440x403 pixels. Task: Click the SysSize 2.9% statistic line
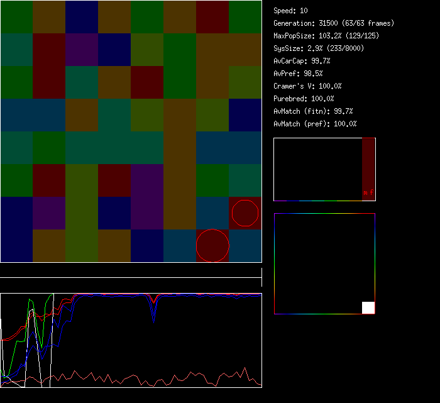(x=319, y=48)
